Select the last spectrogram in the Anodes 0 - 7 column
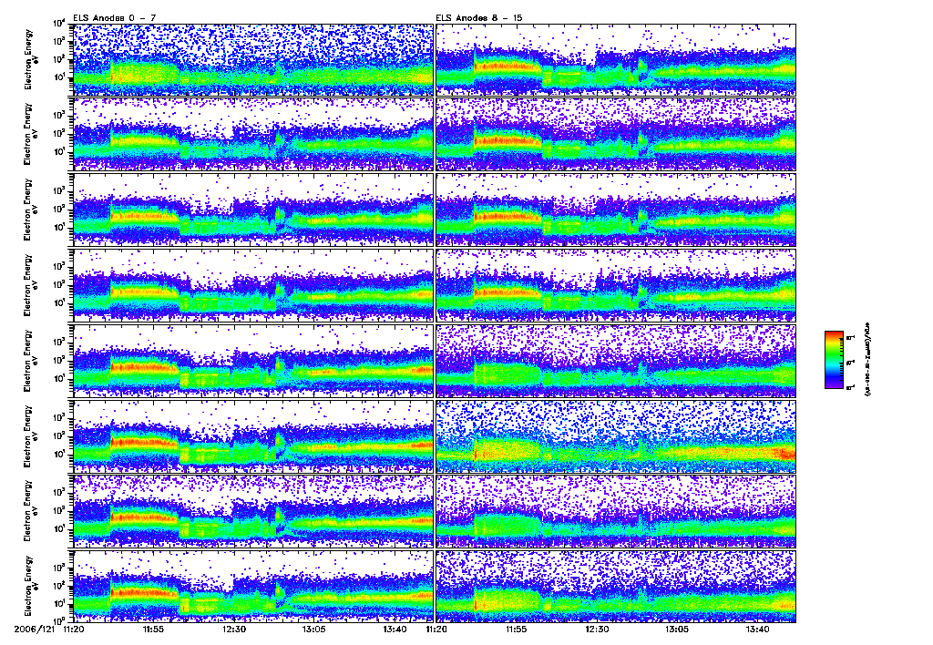 [x=253, y=586]
